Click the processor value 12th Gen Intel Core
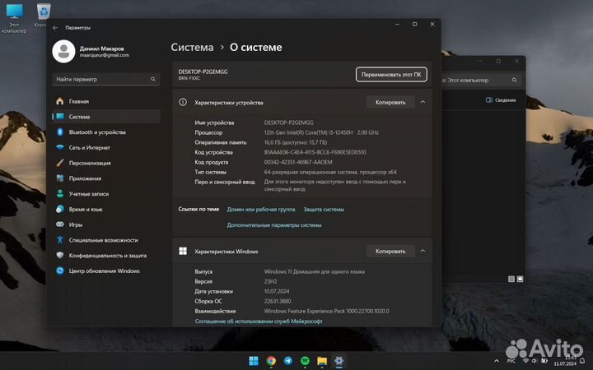593x370 pixels. (x=321, y=132)
